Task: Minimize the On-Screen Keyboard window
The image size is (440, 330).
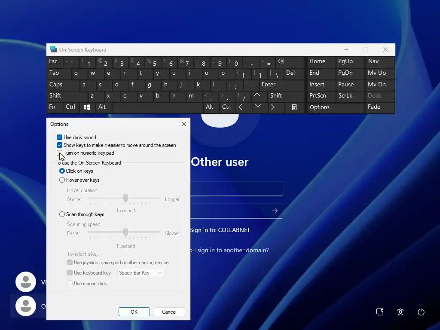Action: coord(346,49)
